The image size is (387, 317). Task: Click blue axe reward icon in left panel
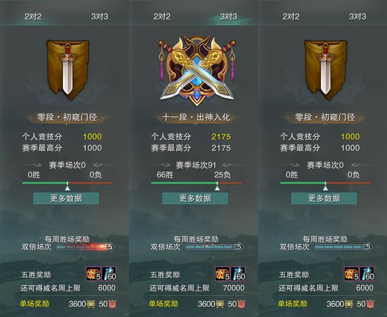[109, 274]
